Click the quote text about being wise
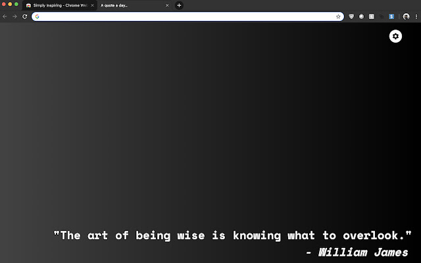The image size is (421, 263). (232, 235)
